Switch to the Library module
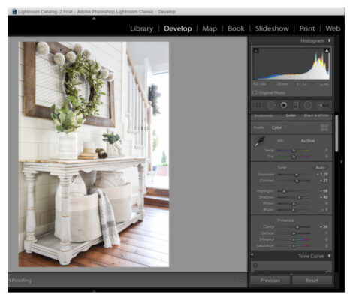Image resolution: width=353 pixels, height=300 pixels. click(141, 28)
